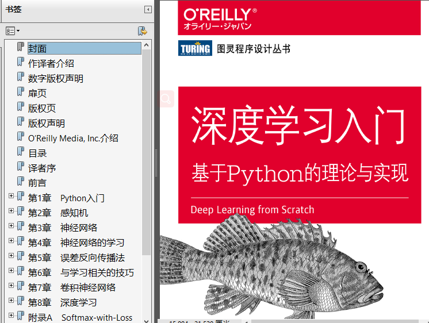The width and height of the screenshot is (429, 323).
Task: Open the 译者序 bookmark
Action: coord(42,168)
